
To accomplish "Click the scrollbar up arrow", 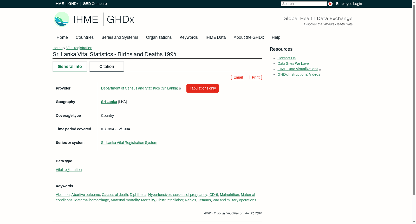I will pos(414,2).
